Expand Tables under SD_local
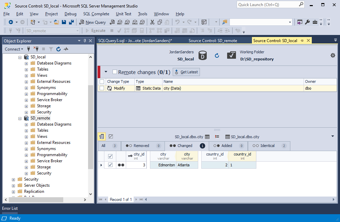Viewport: 340px width, 222px height. pos(26,70)
